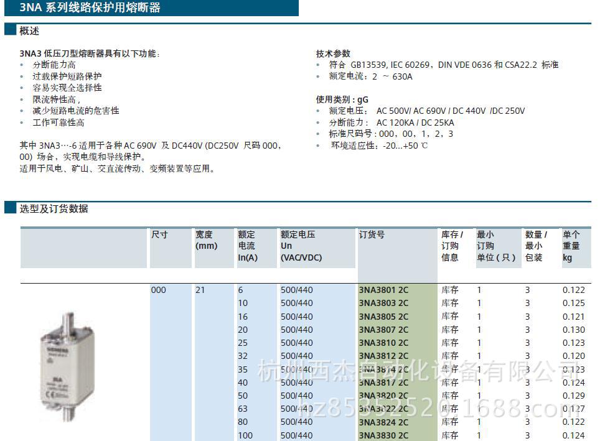Click the weight value '0.121'

coord(574,317)
